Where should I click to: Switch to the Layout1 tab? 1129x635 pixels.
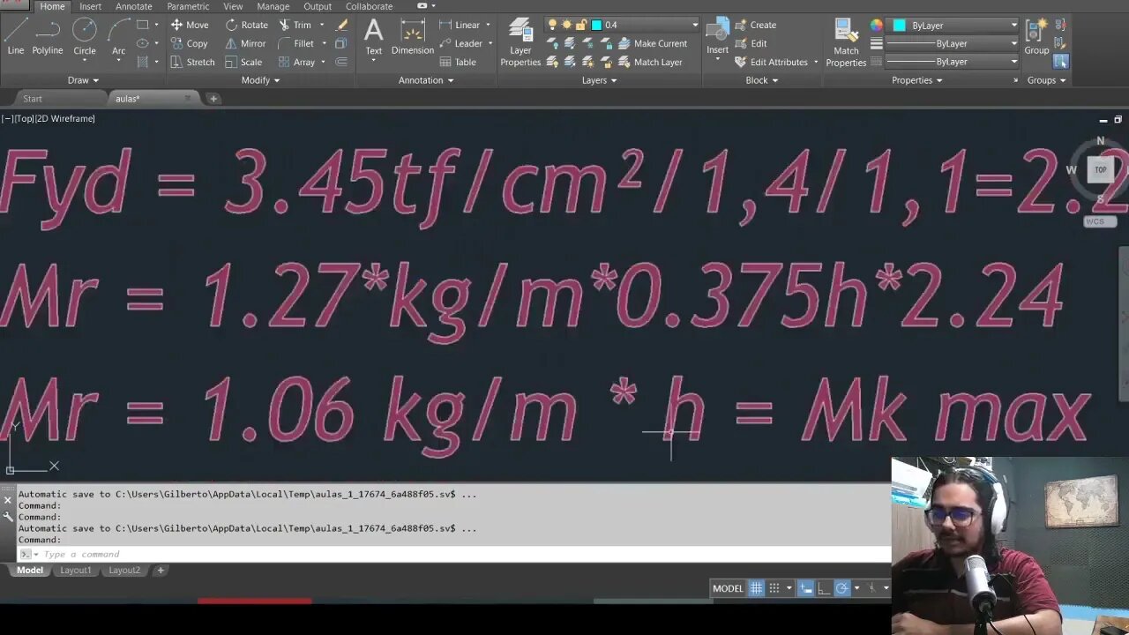point(75,571)
